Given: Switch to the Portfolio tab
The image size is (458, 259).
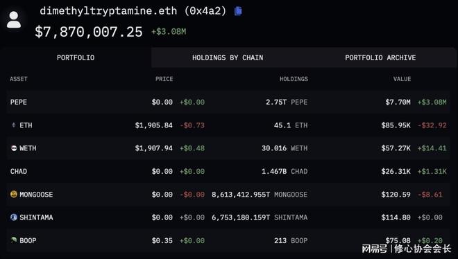Looking at the screenshot, I should click(76, 57).
